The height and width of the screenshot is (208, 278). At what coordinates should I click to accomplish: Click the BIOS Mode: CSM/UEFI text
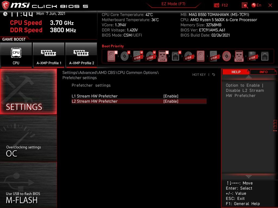point(122,35)
